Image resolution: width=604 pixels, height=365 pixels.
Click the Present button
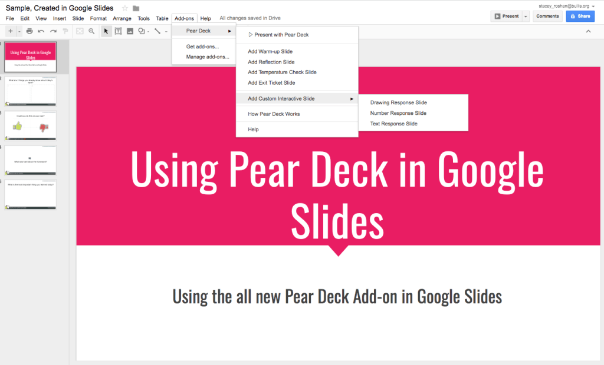click(x=507, y=16)
